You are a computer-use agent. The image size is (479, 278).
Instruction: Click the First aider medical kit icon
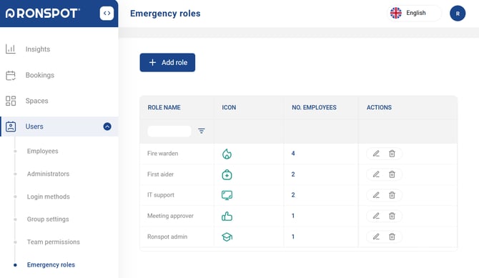coord(227,174)
